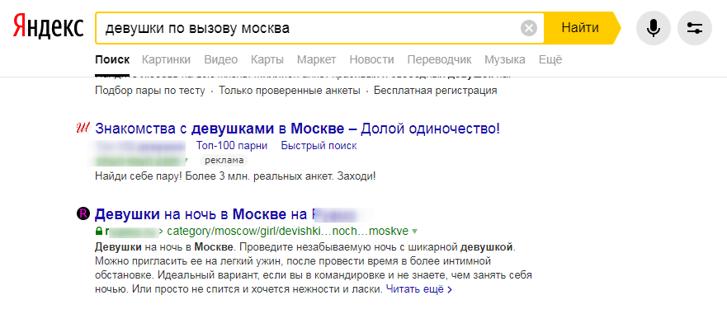Click the реклама label badge
727x314 pixels.
(224, 160)
